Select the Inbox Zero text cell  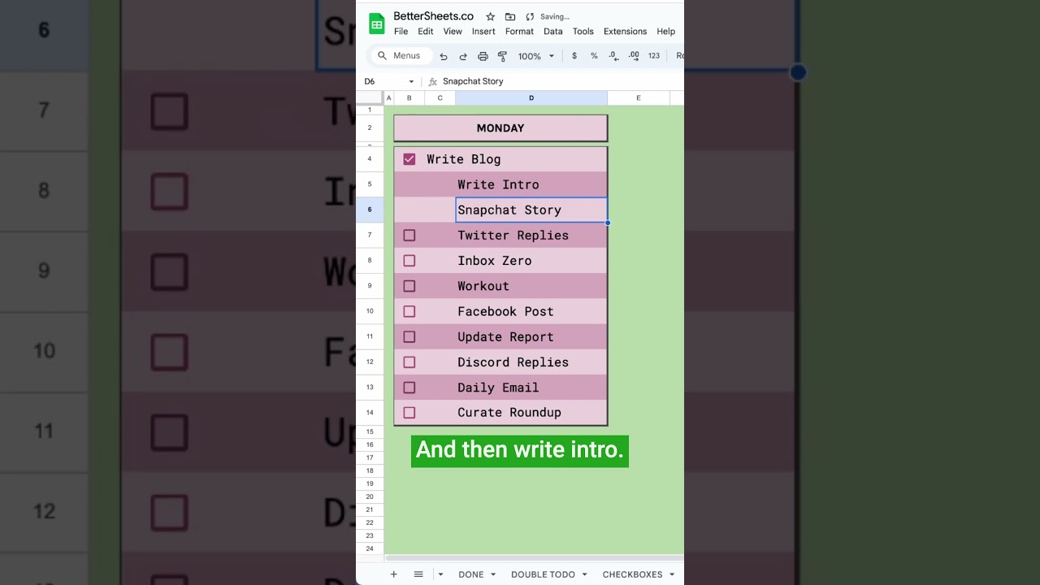pos(531,261)
